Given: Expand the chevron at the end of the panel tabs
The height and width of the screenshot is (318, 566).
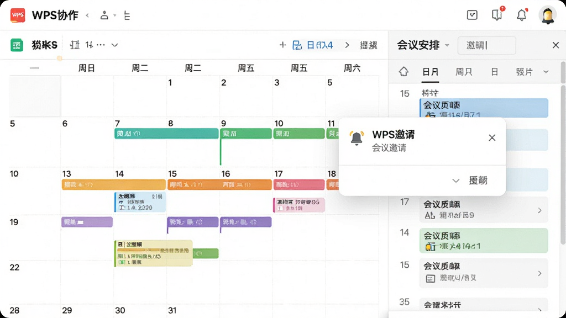Looking at the screenshot, I should 546,72.
